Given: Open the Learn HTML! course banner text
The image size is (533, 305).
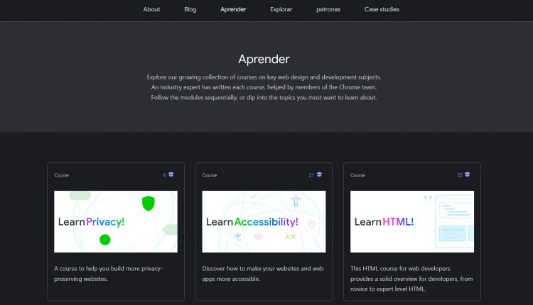Looking at the screenshot, I should point(384,222).
